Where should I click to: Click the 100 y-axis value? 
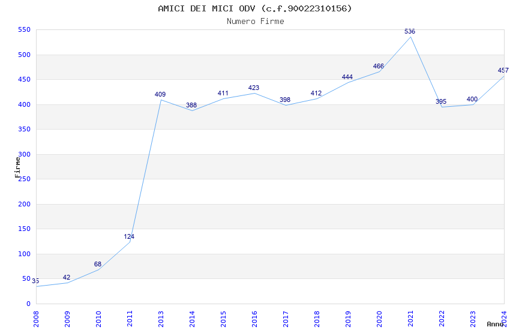pos(25,254)
